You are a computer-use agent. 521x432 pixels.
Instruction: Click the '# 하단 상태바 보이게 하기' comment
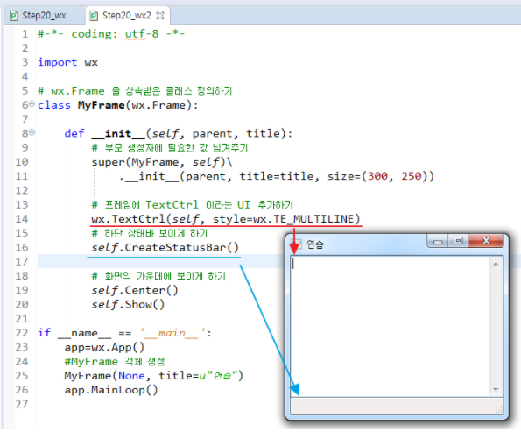[x=150, y=233]
